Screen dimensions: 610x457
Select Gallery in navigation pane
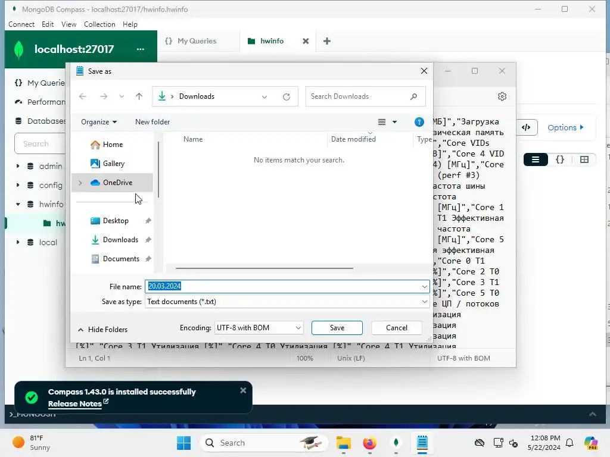[114, 164]
